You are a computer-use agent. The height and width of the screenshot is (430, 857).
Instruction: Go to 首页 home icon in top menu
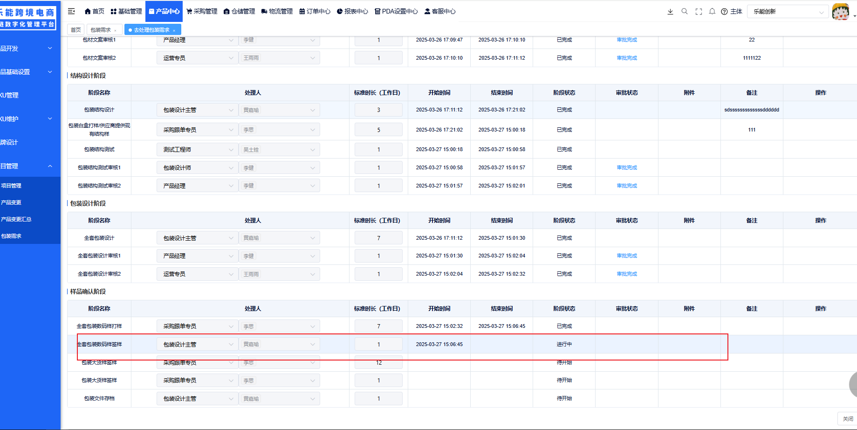click(94, 11)
